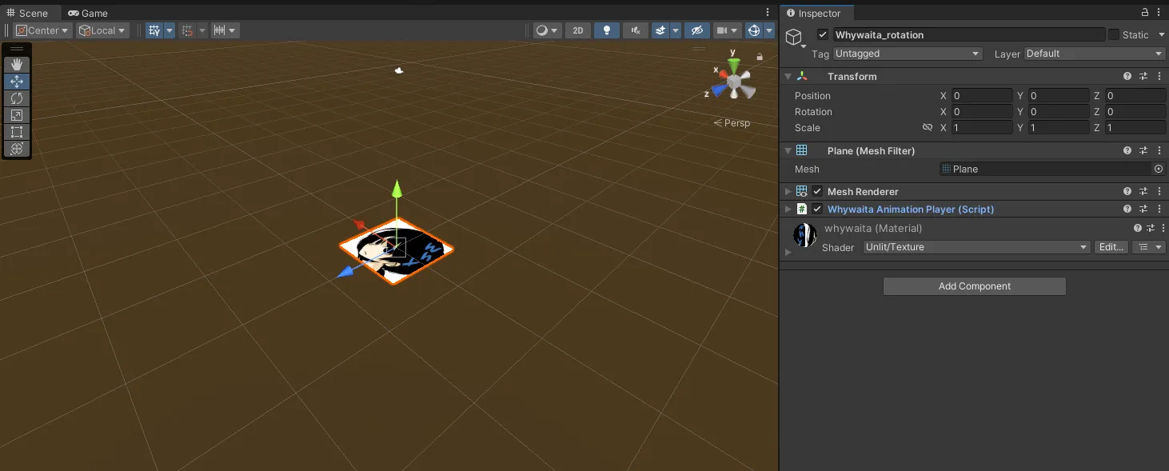Select the Scale tool
The height and width of the screenshot is (471, 1169).
coord(16,115)
